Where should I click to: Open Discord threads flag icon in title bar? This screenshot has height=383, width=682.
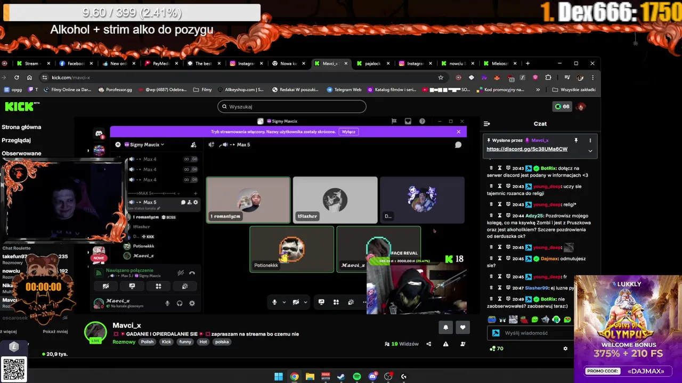(394, 121)
